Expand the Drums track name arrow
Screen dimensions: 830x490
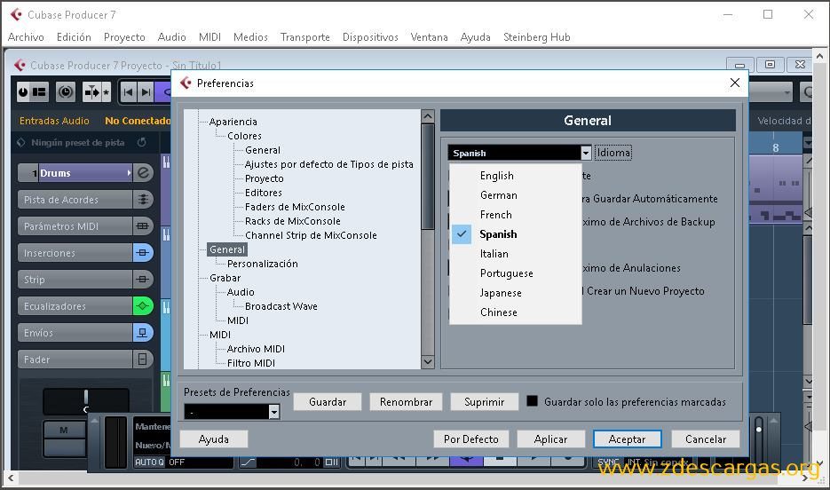point(129,172)
